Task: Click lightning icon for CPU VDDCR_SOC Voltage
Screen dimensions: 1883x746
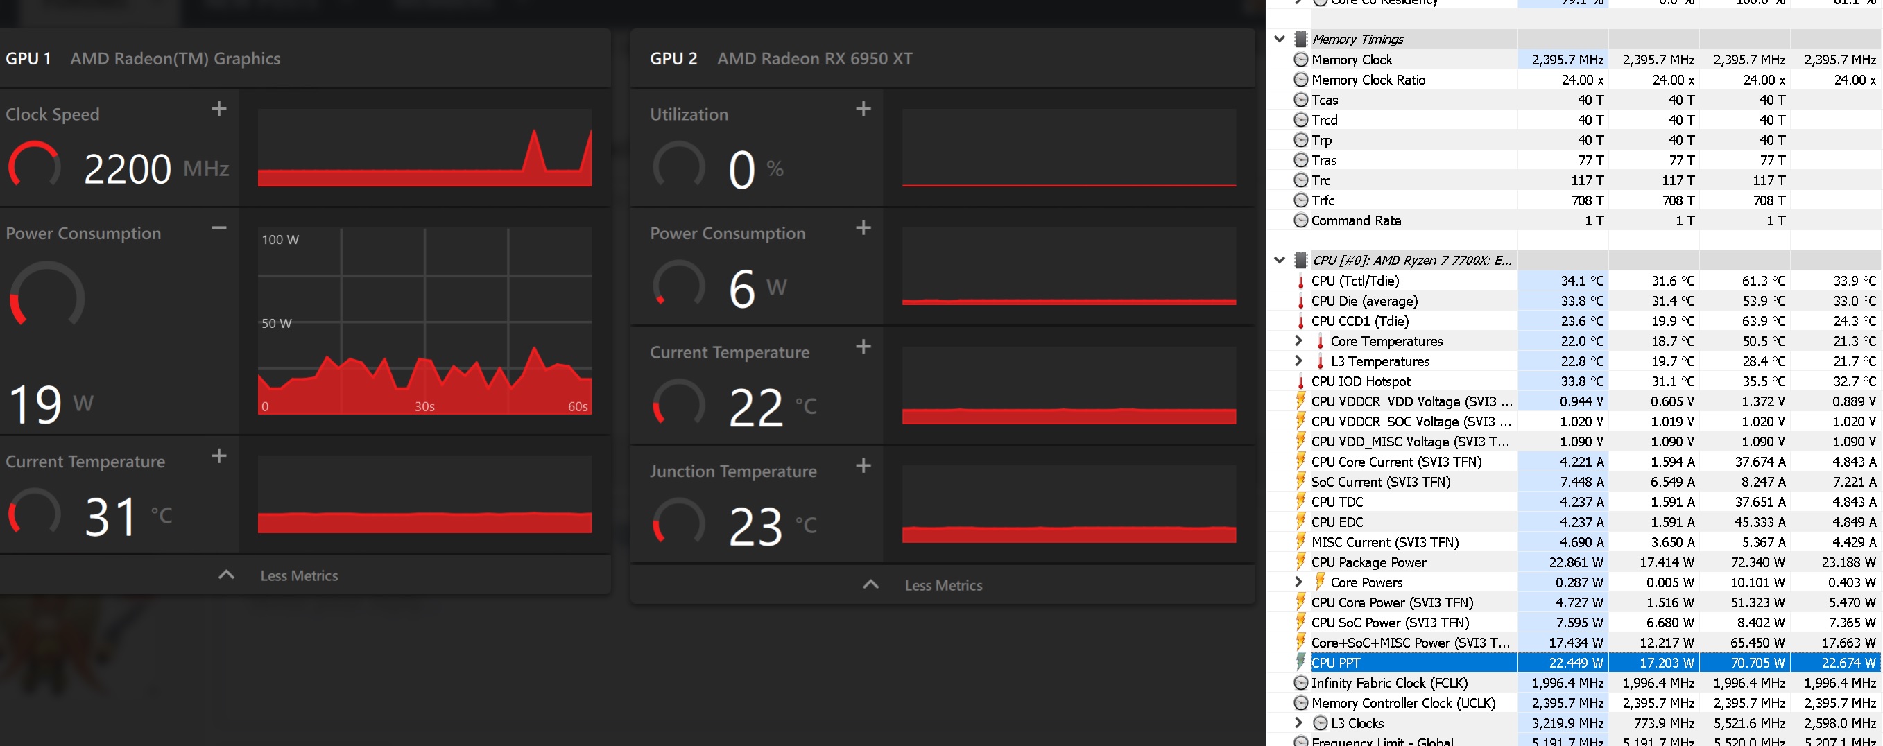Action: pos(1300,421)
